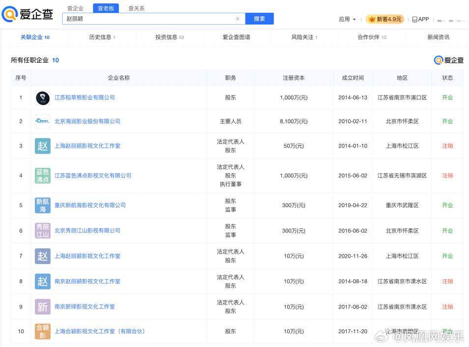The height and width of the screenshot is (347, 469).
Task: Switch to the 查关系 search tab
Action: click(x=137, y=8)
